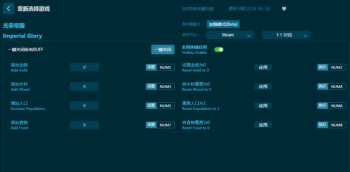Click the Reset Wood to 0 label
The height and width of the screenshot is (172, 350).
[197, 89]
